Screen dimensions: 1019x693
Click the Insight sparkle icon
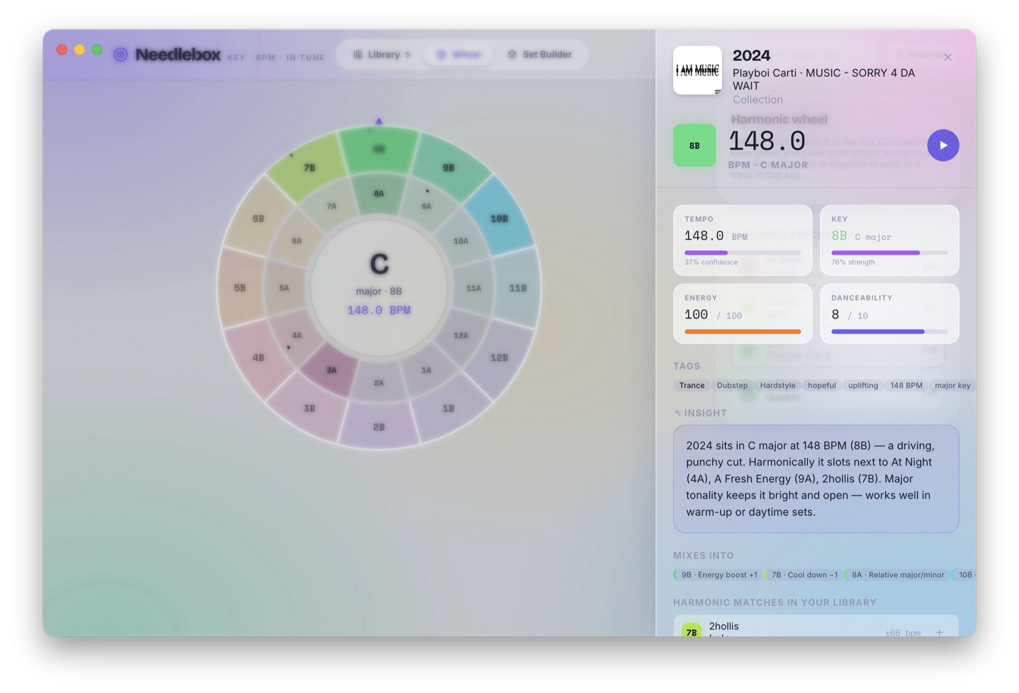pos(677,413)
